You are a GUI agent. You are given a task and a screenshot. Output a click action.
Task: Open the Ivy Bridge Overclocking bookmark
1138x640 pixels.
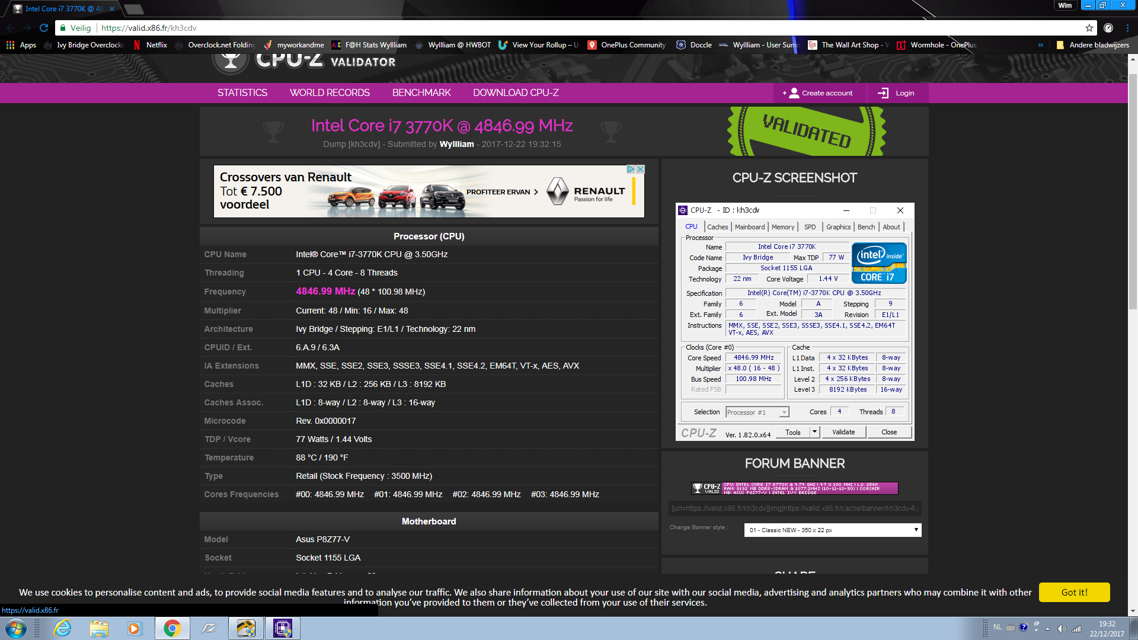pos(84,45)
